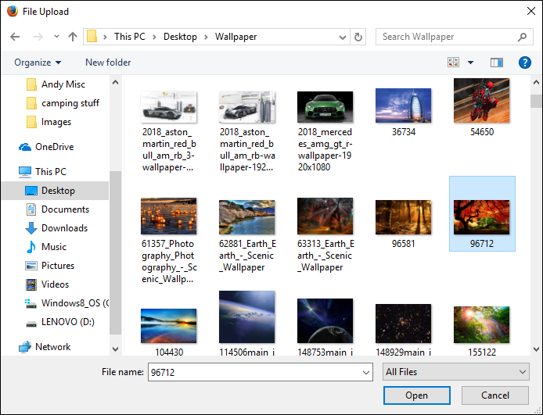Screen dimensions: 543x415
Task: Click the file list scroll-up arrow
Action: (536, 82)
